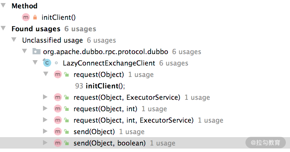Click the orange lock icon beside initClient()

point(35,17)
